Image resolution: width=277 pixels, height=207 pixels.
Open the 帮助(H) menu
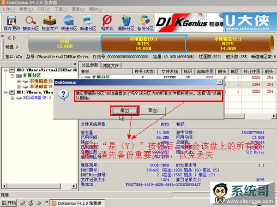click(x=96, y=9)
